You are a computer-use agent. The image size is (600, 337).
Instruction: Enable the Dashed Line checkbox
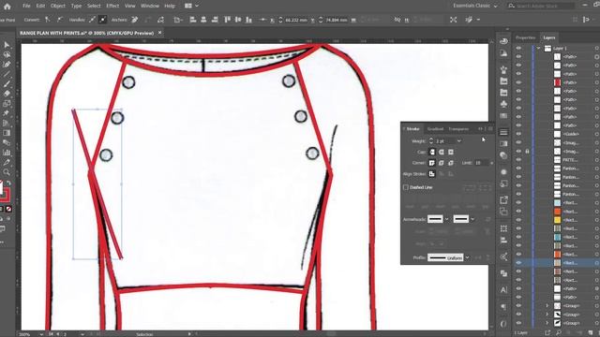pos(406,187)
